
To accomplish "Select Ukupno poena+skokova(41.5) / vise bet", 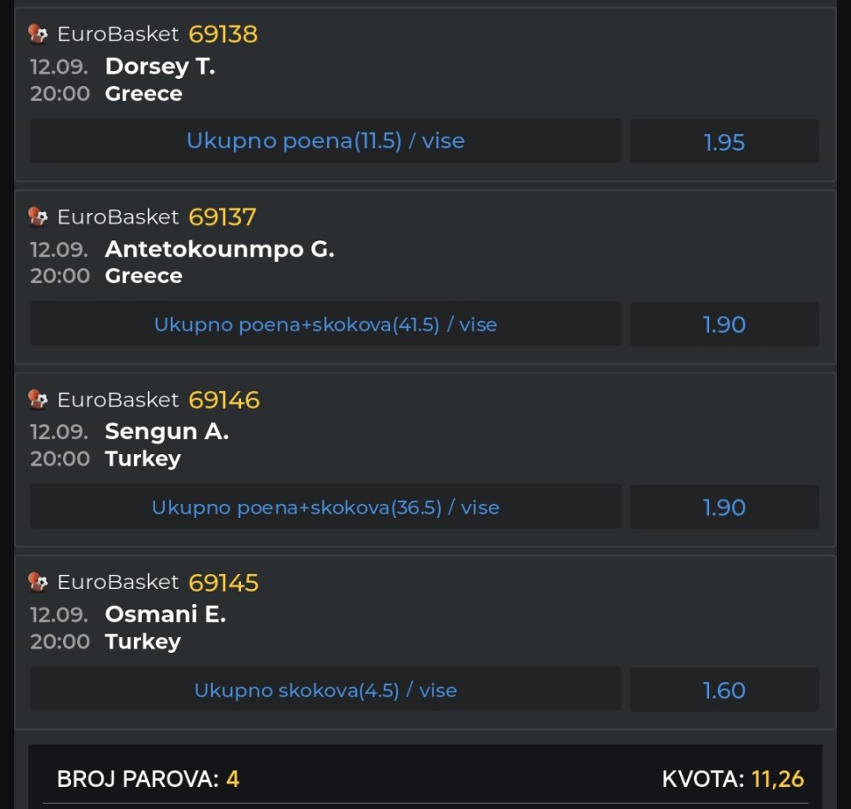I will 325,324.
